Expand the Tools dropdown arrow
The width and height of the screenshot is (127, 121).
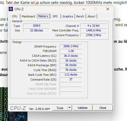tap(70, 108)
